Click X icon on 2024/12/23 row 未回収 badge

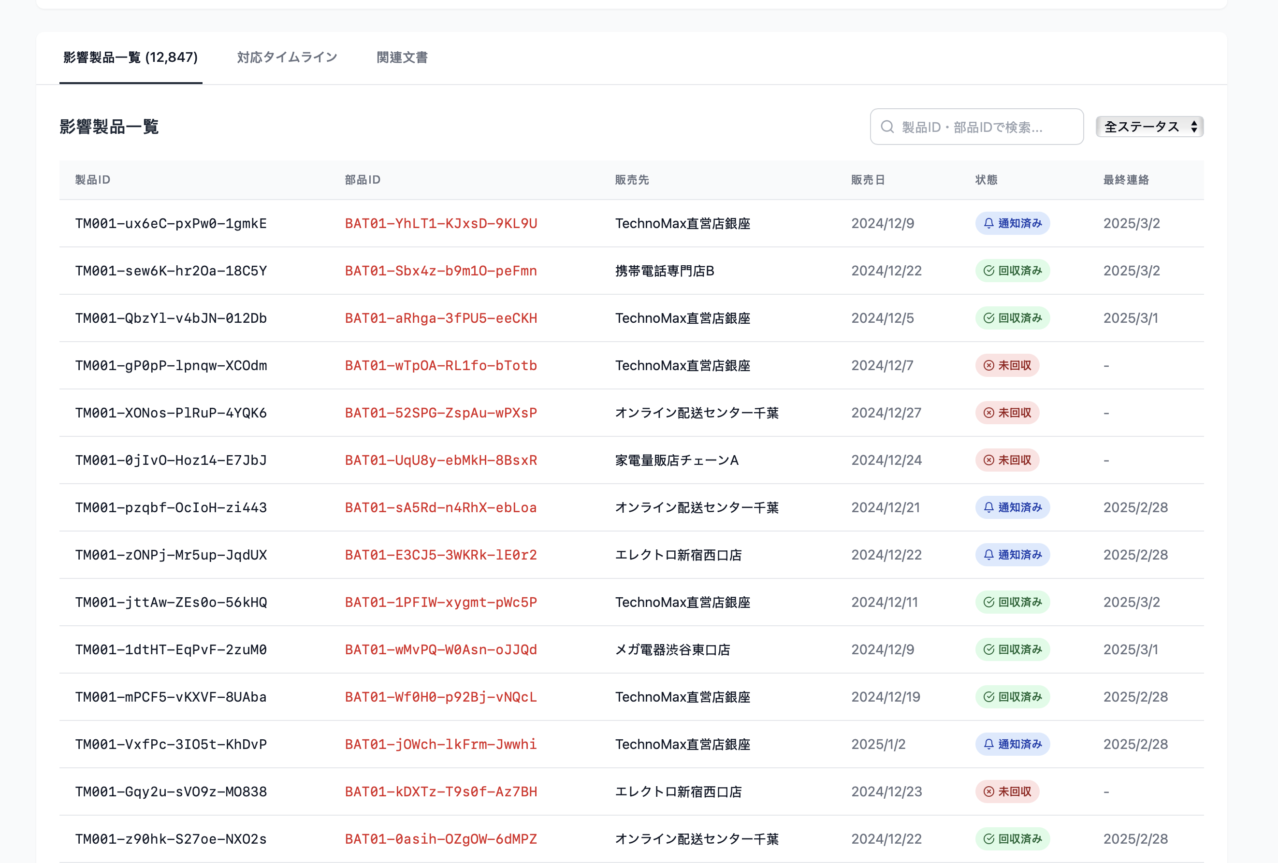(x=988, y=791)
